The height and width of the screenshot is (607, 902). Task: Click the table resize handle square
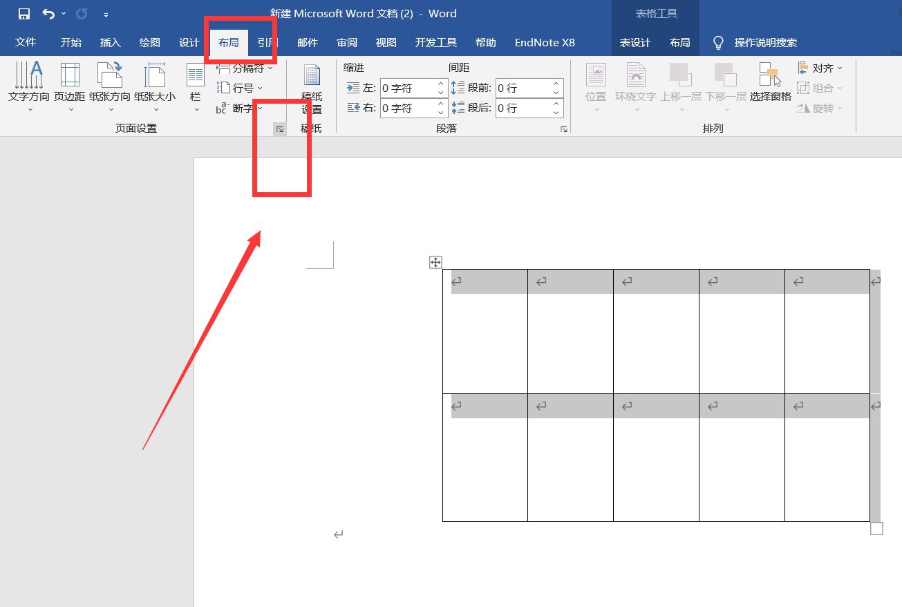(877, 529)
